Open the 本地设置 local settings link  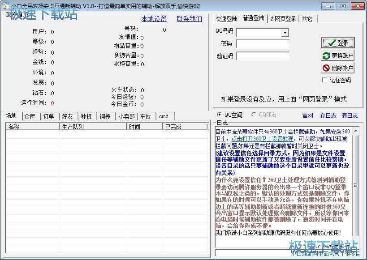click(154, 19)
